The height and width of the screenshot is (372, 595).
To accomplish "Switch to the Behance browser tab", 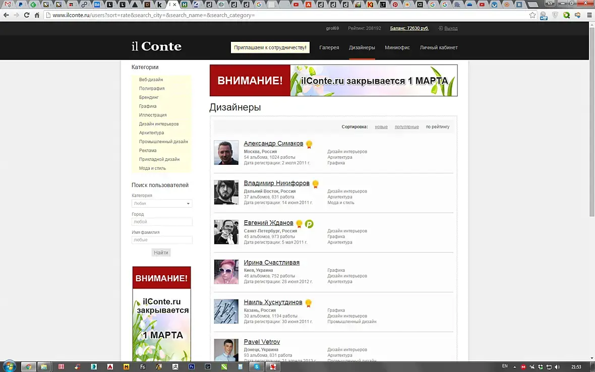I will point(97,5).
